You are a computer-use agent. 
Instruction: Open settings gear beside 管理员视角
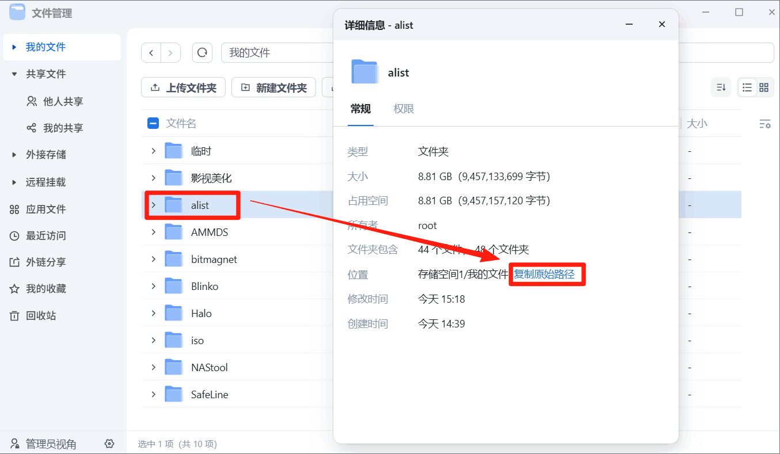109,444
